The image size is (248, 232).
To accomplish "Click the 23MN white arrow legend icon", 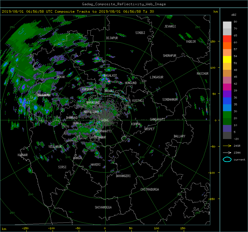I will (227, 153).
